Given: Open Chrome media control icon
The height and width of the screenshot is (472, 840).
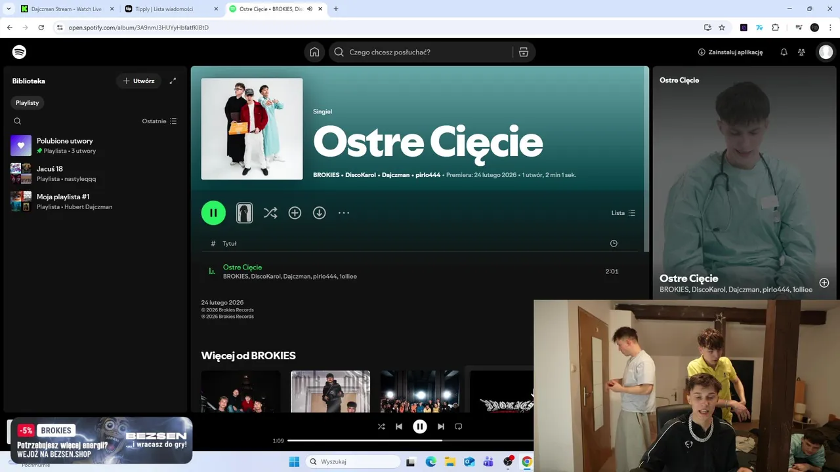Looking at the screenshot, I should [799, 28].
